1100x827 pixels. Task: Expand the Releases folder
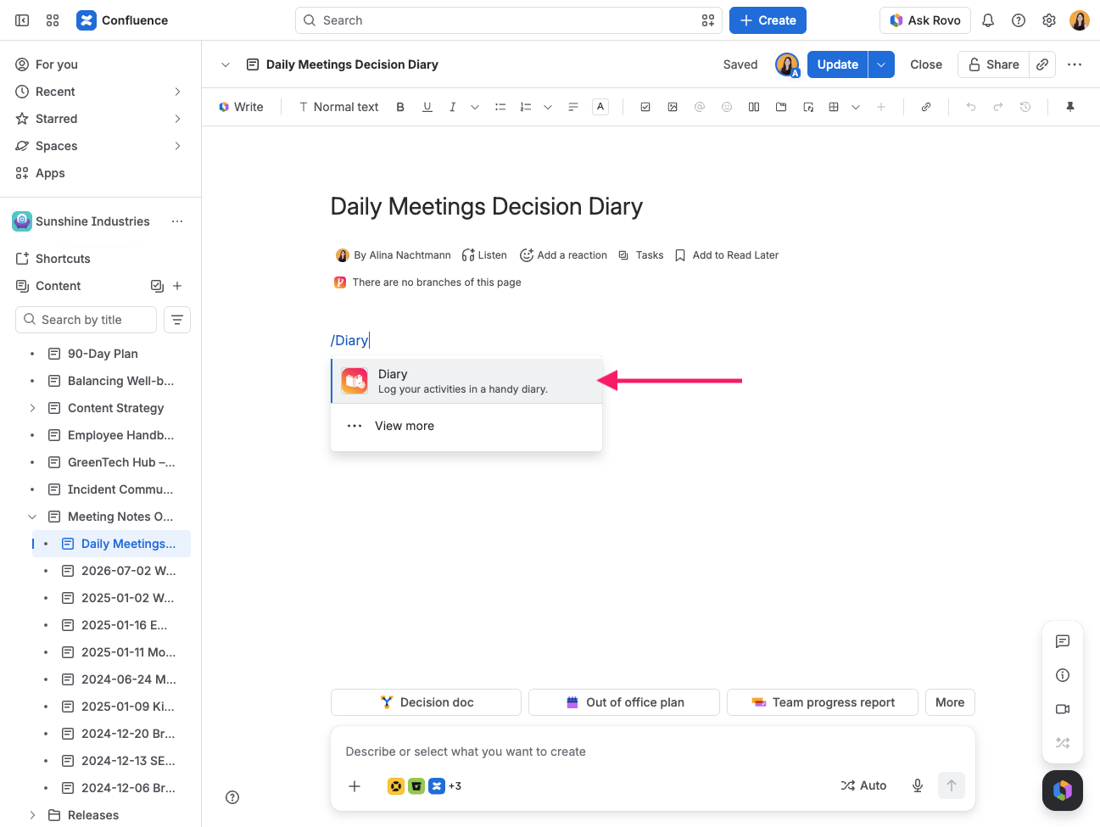[x=32, y=815]
